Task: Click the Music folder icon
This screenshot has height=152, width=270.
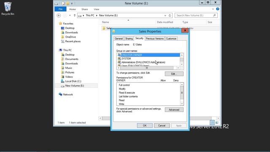Action: (x=63, y=68)
